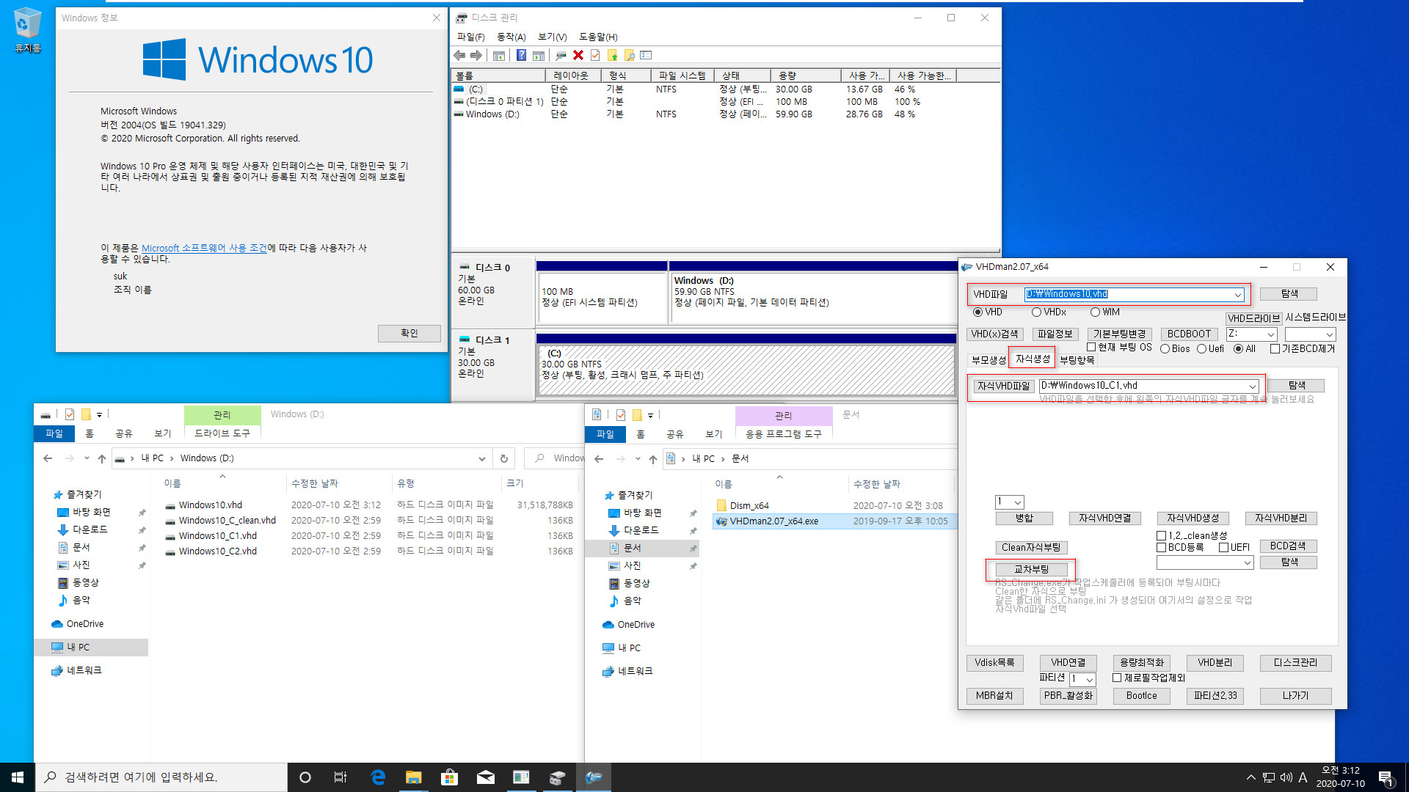Screen dimensions: 1409x792
Task: Click 확인 in the Windows 정보 dialog
Action: click(x=409, y=333)
